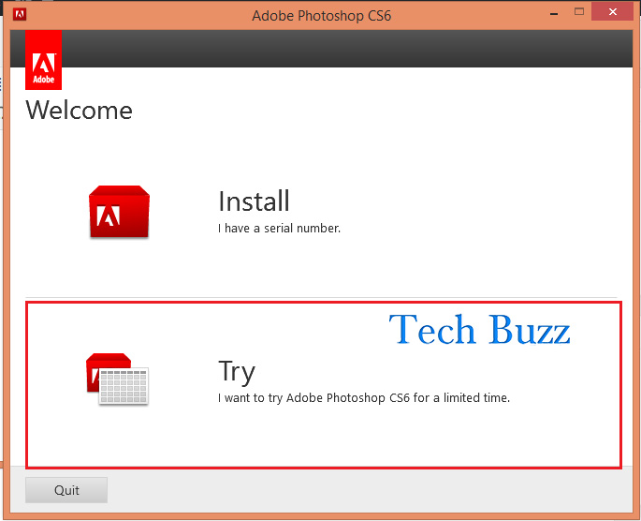Click the Adobe title bar app icon
The width and height of the screenshot is (641, 521).
pyautogui.click(x=20, y=14)
